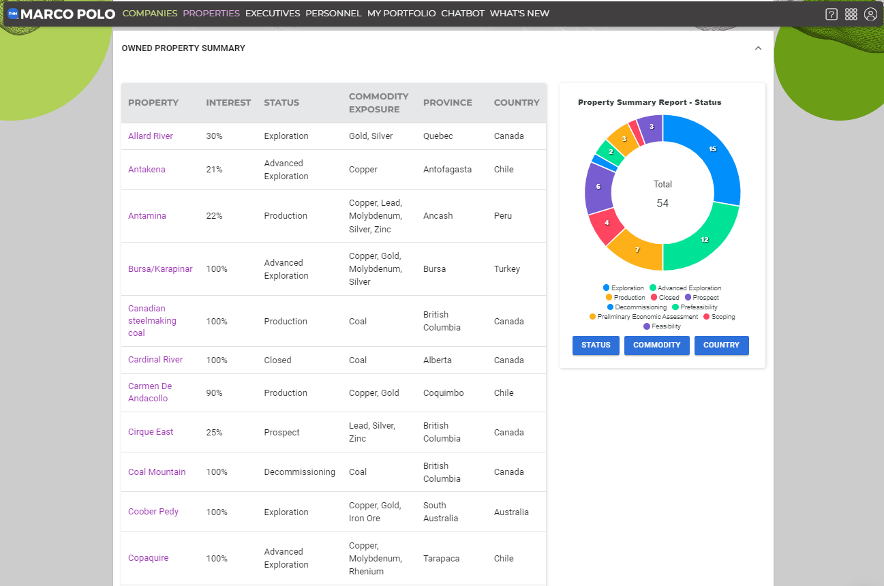The image size is (884, 586).
Task: Toggle the Advanced Exploration legend item
Action: pyautogui.click(x=685, y=288)
